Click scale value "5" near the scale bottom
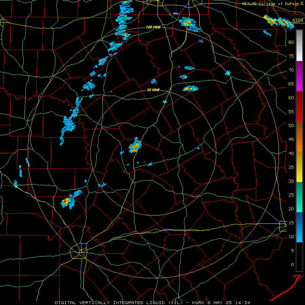The width and height of the screenshot is (305, 305). point(292,250)
